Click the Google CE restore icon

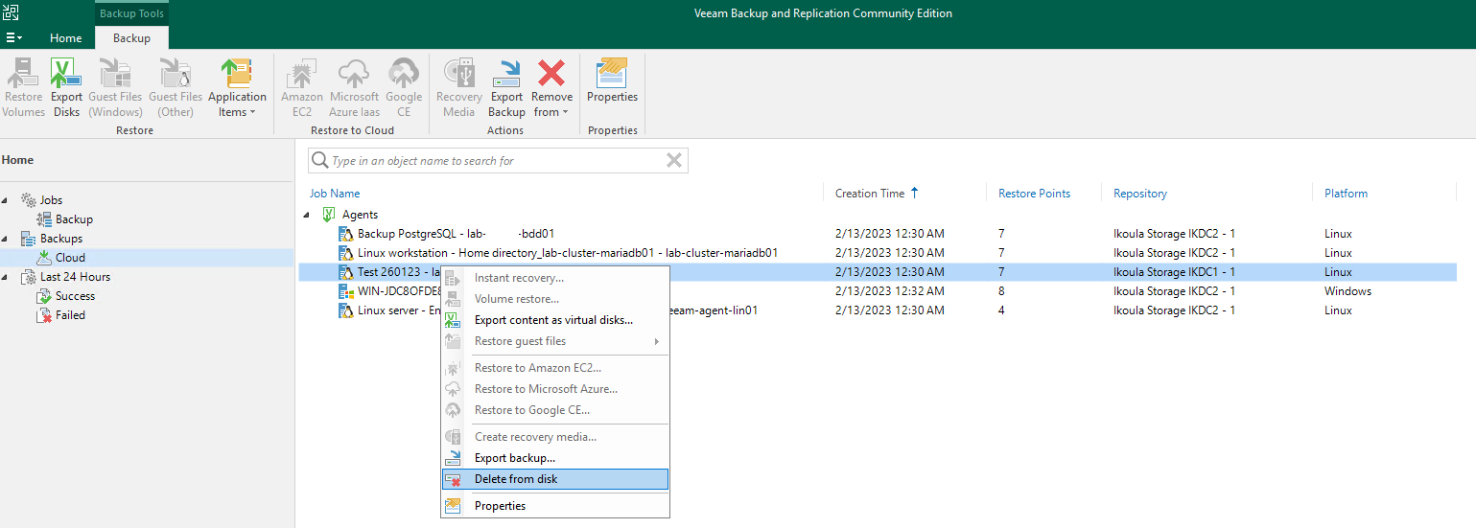[x=404, y=88]
